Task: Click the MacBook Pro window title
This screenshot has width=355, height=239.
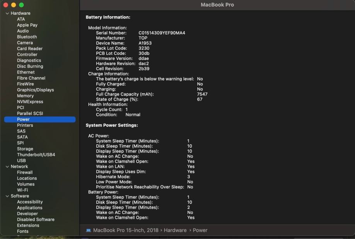Action: [217, 5]
